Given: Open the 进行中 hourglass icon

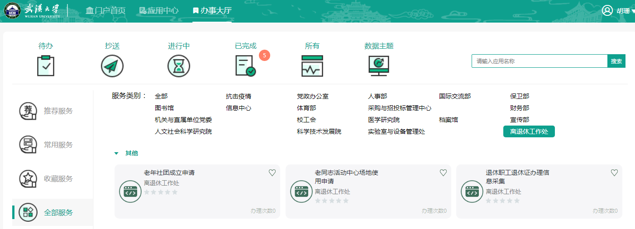Looking at the screenshot, I should [179, 66].
